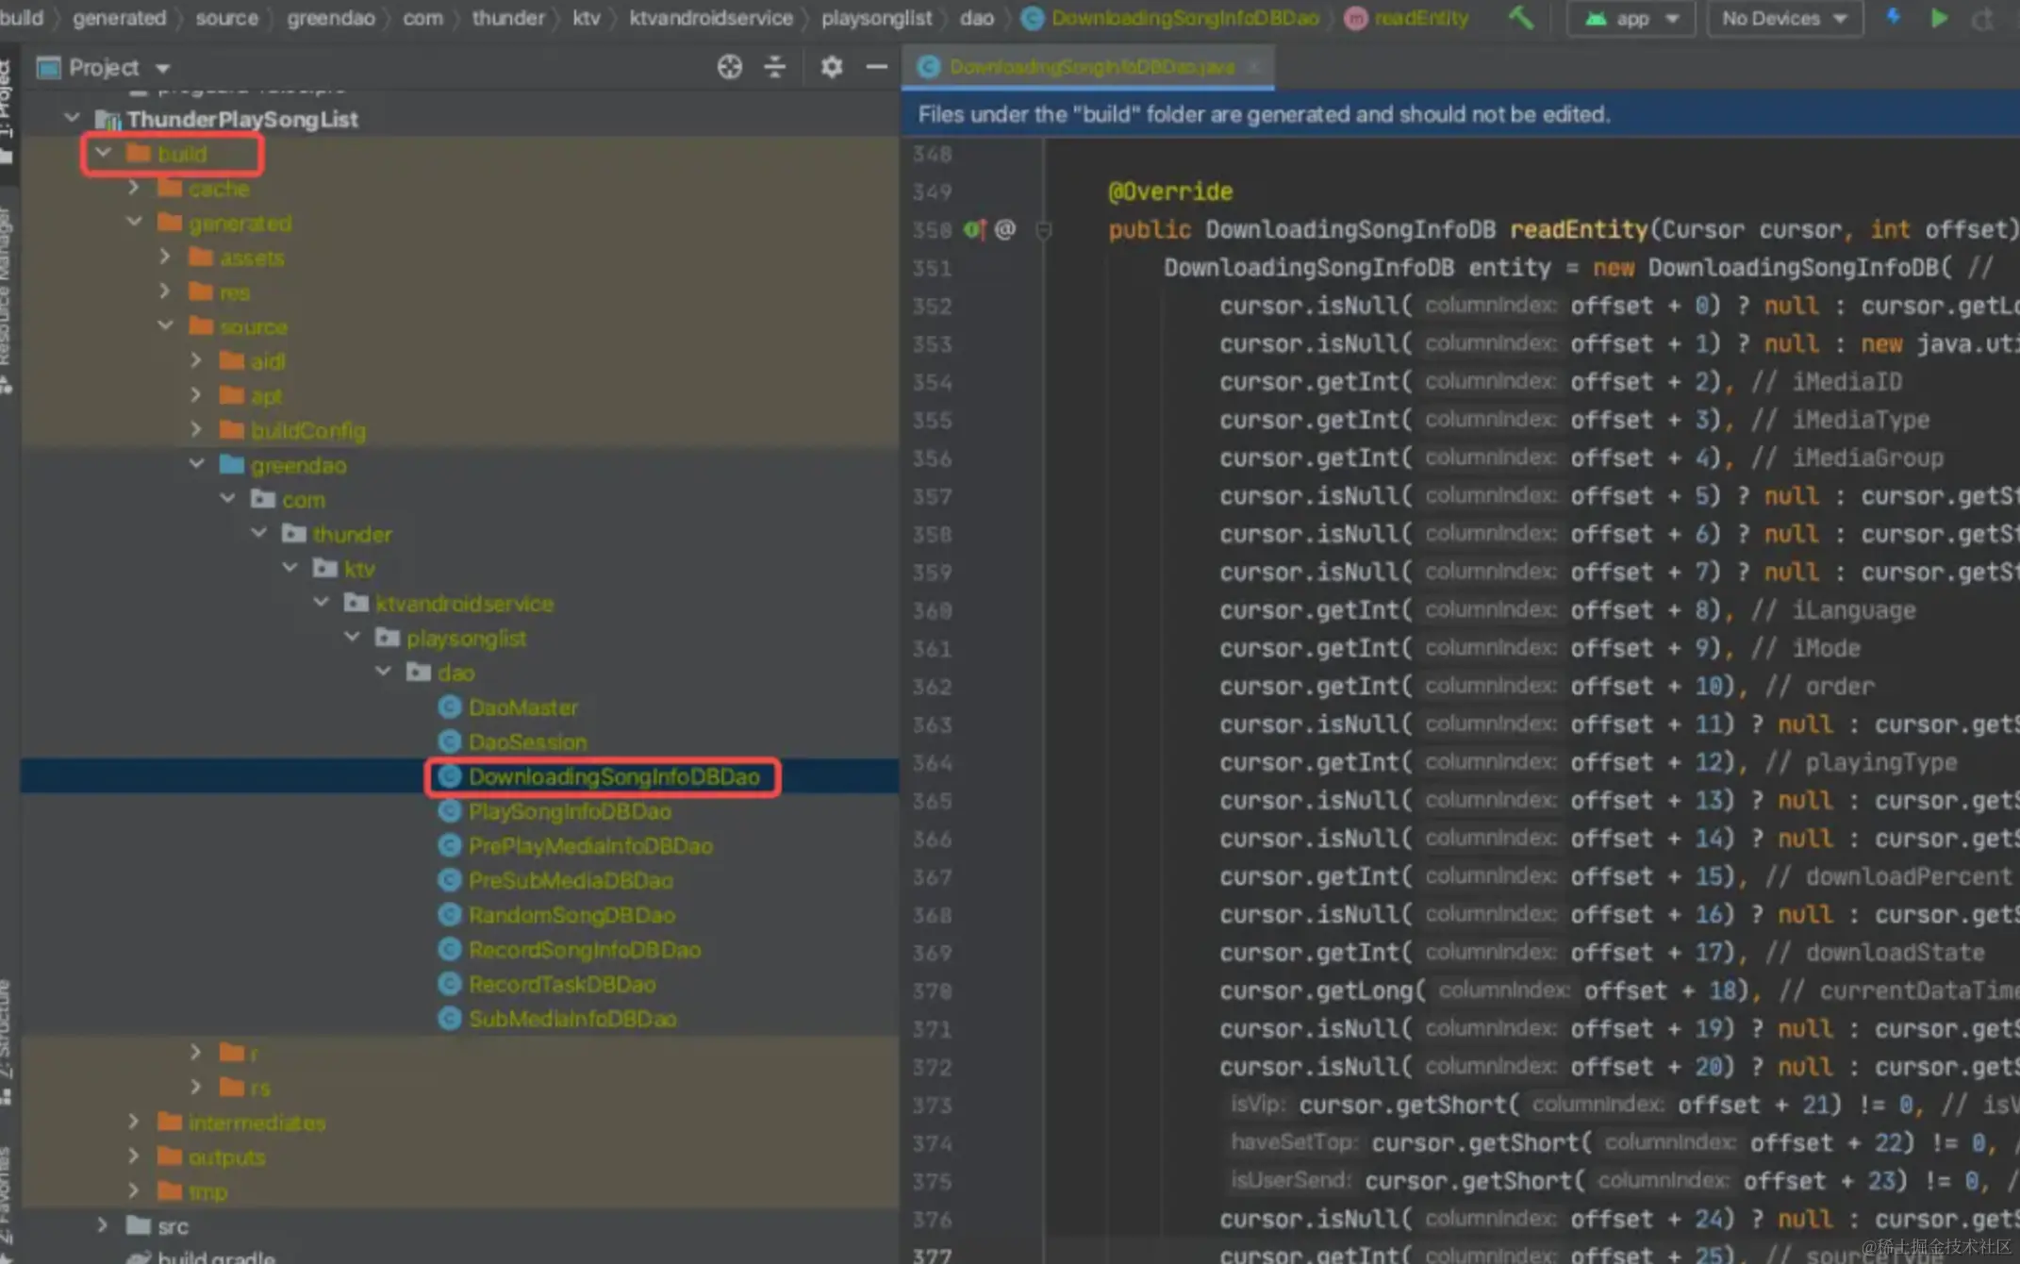The image size is (2020, 1264).
Task: Click the collapse all icon in Project panel
Action: 774,67
